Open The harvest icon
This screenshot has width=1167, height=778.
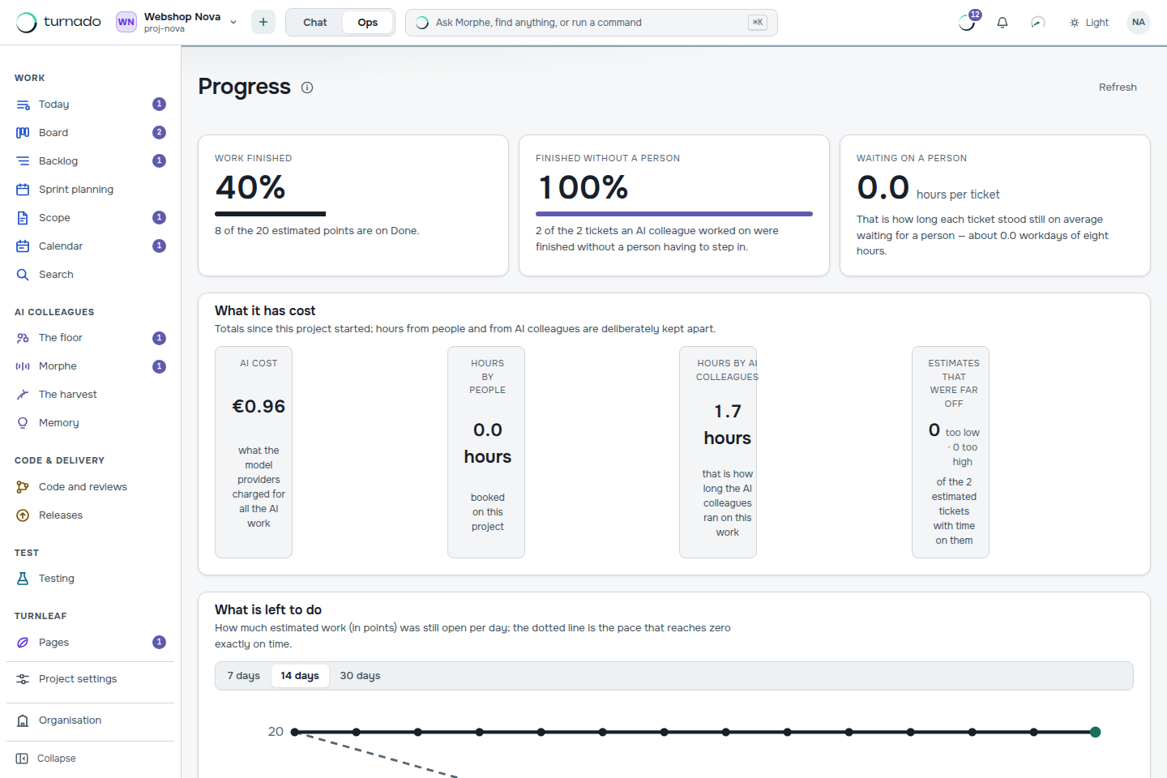click(x=23, y=395)
